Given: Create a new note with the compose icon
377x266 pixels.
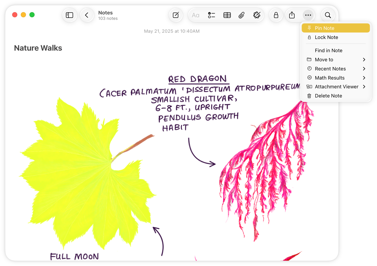Looking at the screenshot, I should click(176, 15).
